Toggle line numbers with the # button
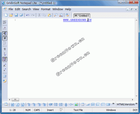The width and height of the screenshot is (140, 114). pyautogui.click(x=5, y=38)
